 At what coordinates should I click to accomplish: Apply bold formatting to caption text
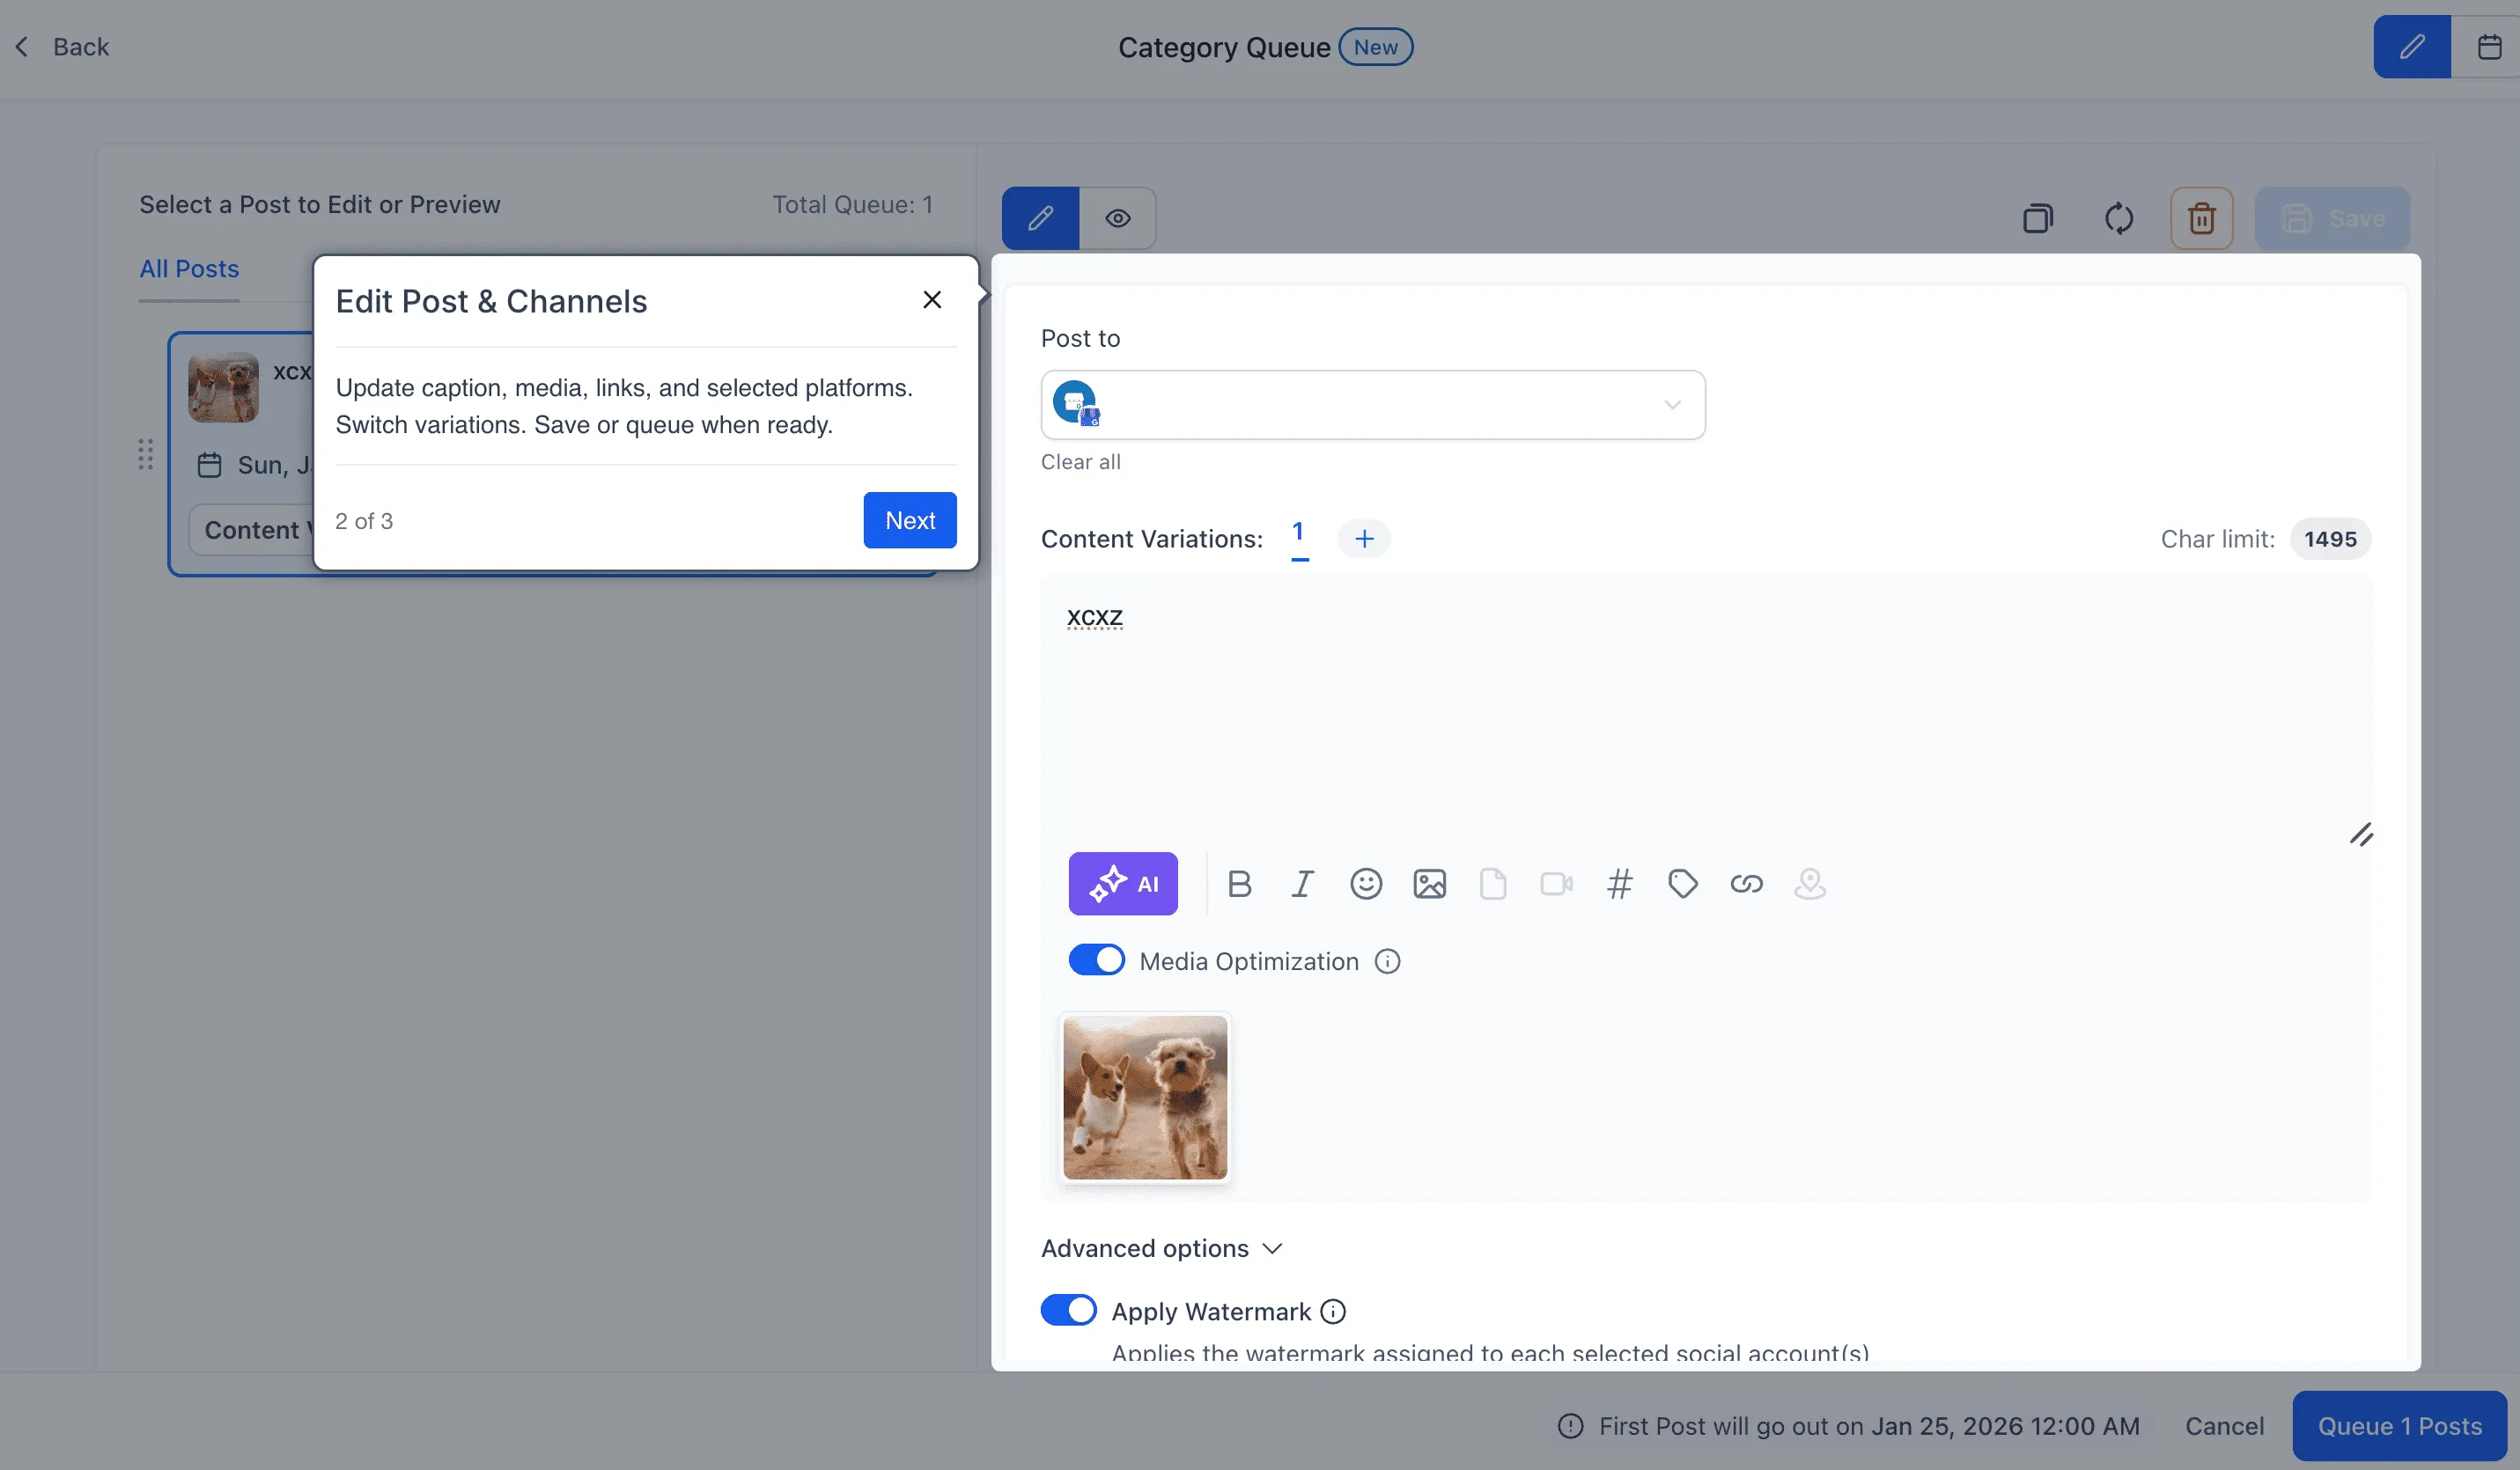[x=1240, y=883]
